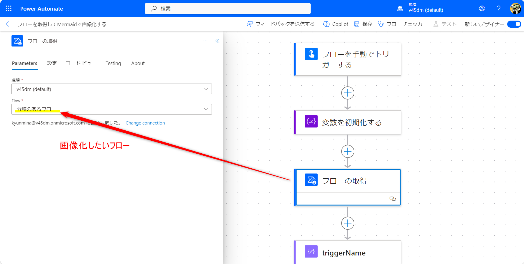Add step below the manual trigger
524x264 pixels.
pos(348,93)
